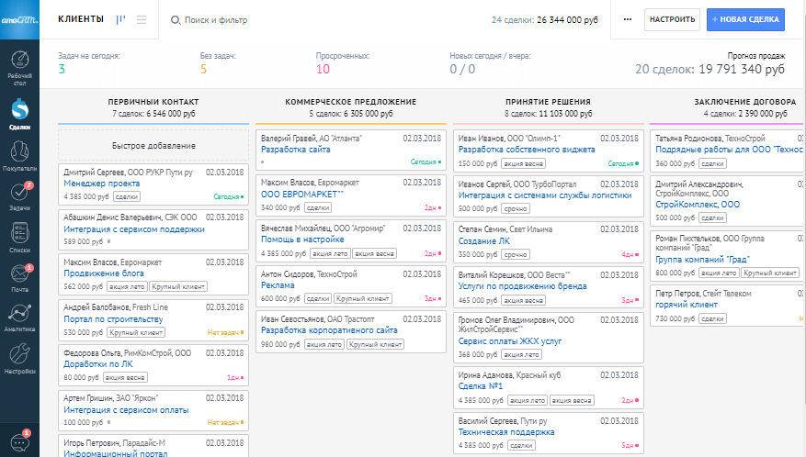Switch to list view icon
The height and width of the screenshot is (457, 806).
(x=142, y=19)
